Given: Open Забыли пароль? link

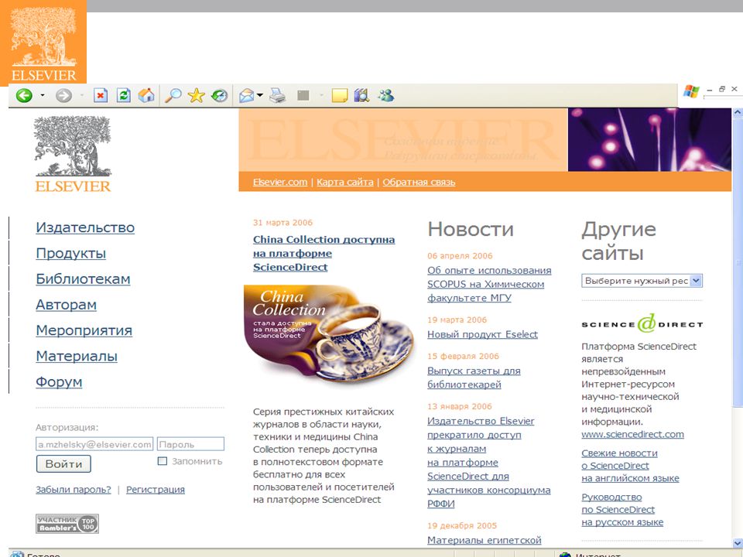Looking at the screenshot, I should tap(74, 490).
